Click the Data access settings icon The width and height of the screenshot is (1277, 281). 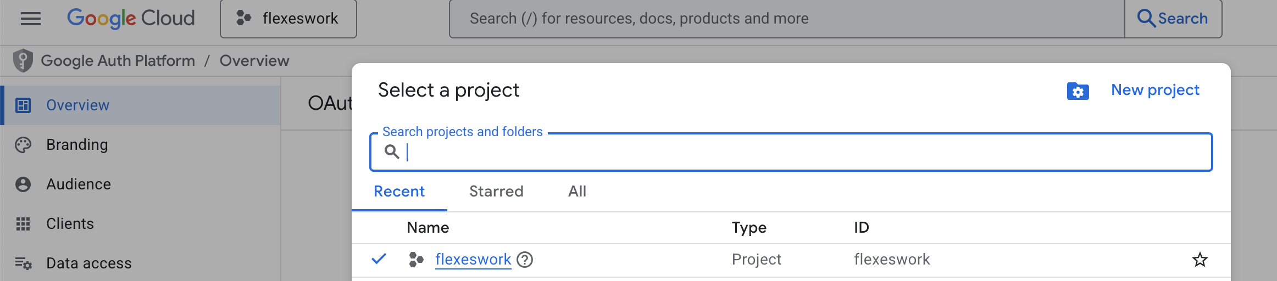pos(23,263)
